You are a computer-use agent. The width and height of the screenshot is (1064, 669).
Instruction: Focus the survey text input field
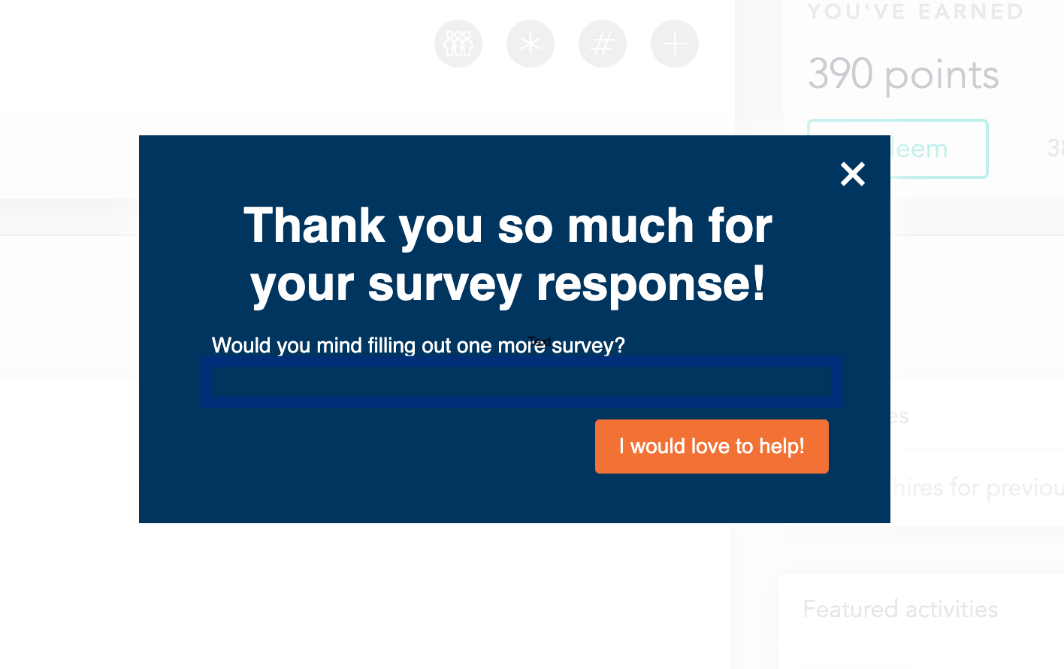(521, 383)
